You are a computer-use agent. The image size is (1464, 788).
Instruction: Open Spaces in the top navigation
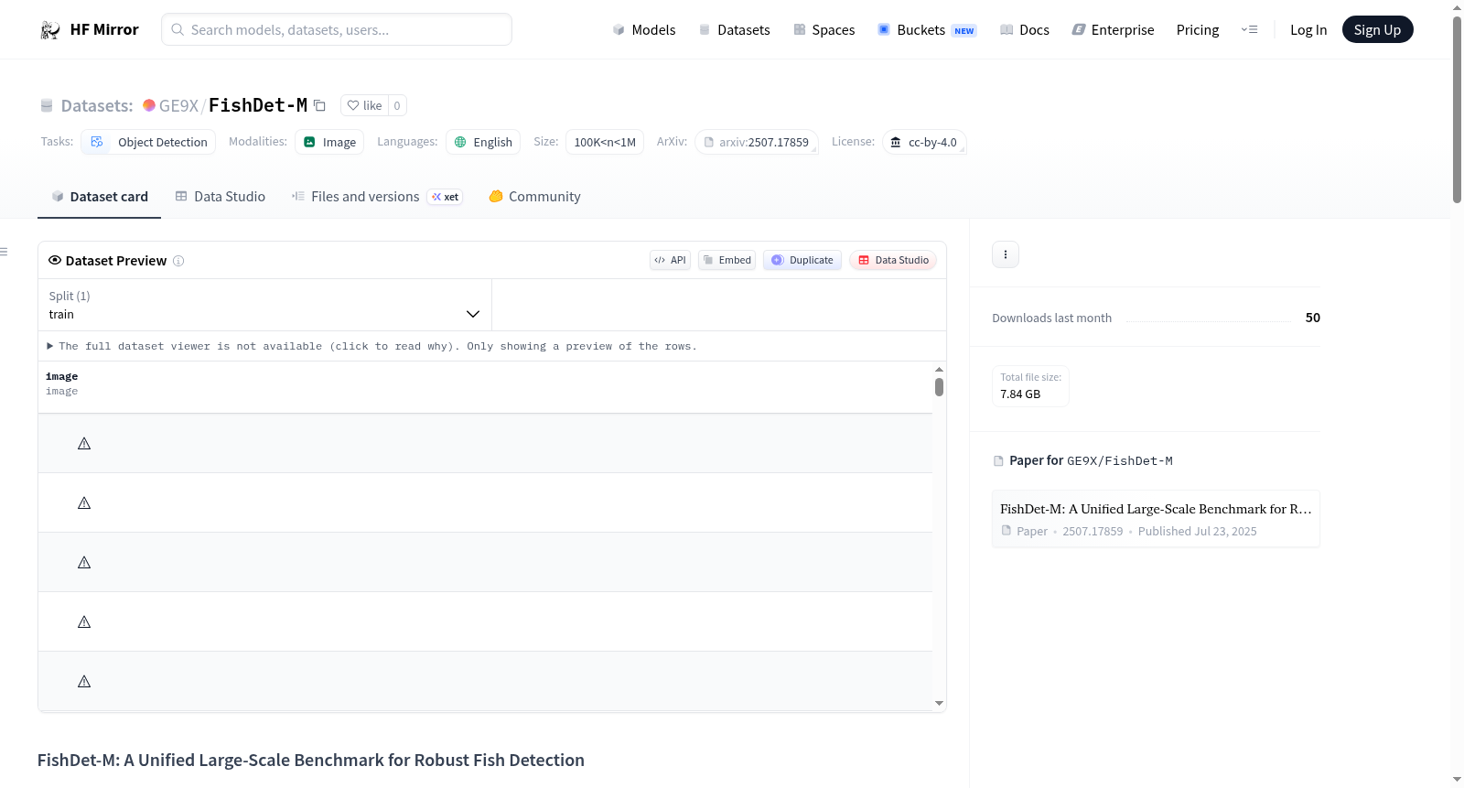point(823,29)
